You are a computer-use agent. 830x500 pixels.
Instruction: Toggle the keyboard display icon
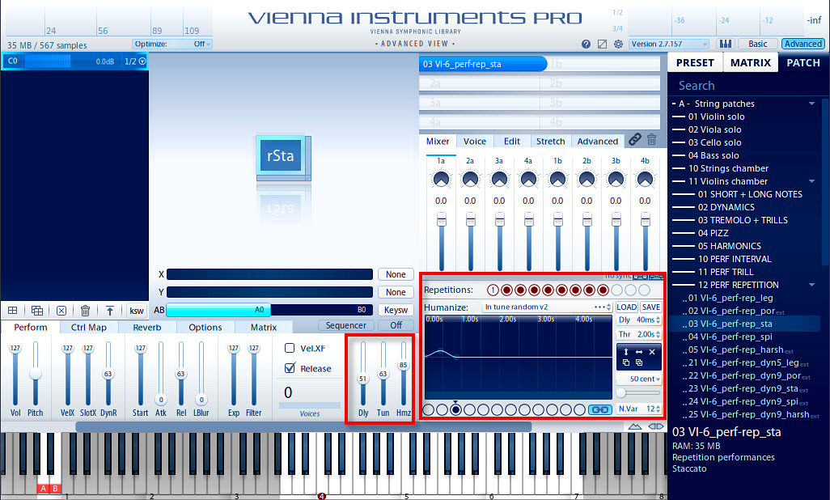(x=725, y=44)
